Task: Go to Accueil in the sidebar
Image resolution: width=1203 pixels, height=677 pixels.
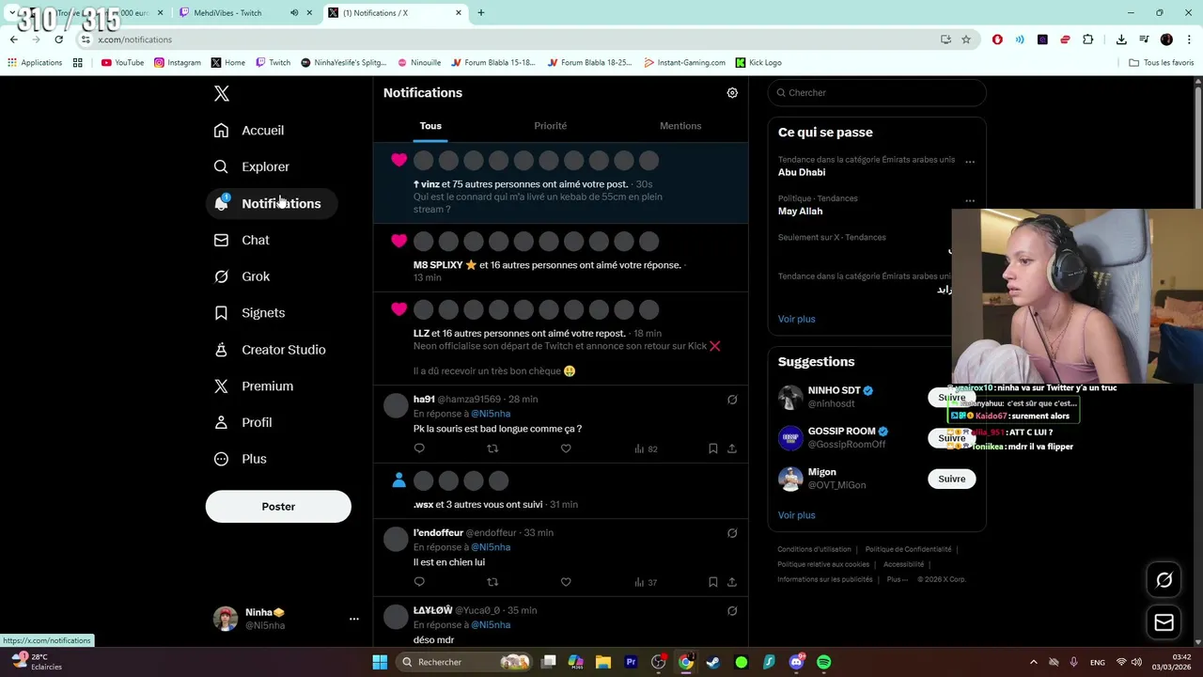Action: pos(249,131)
